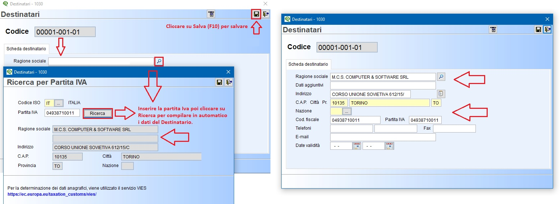Image resolution: width=560 pixels, height=204 pixels.
Task: Click app icon in filled-in Destinatari title bar
Action: click(287, 19)
